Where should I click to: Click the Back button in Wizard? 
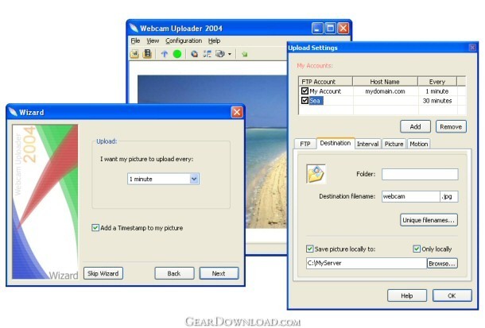pos(174,273)
